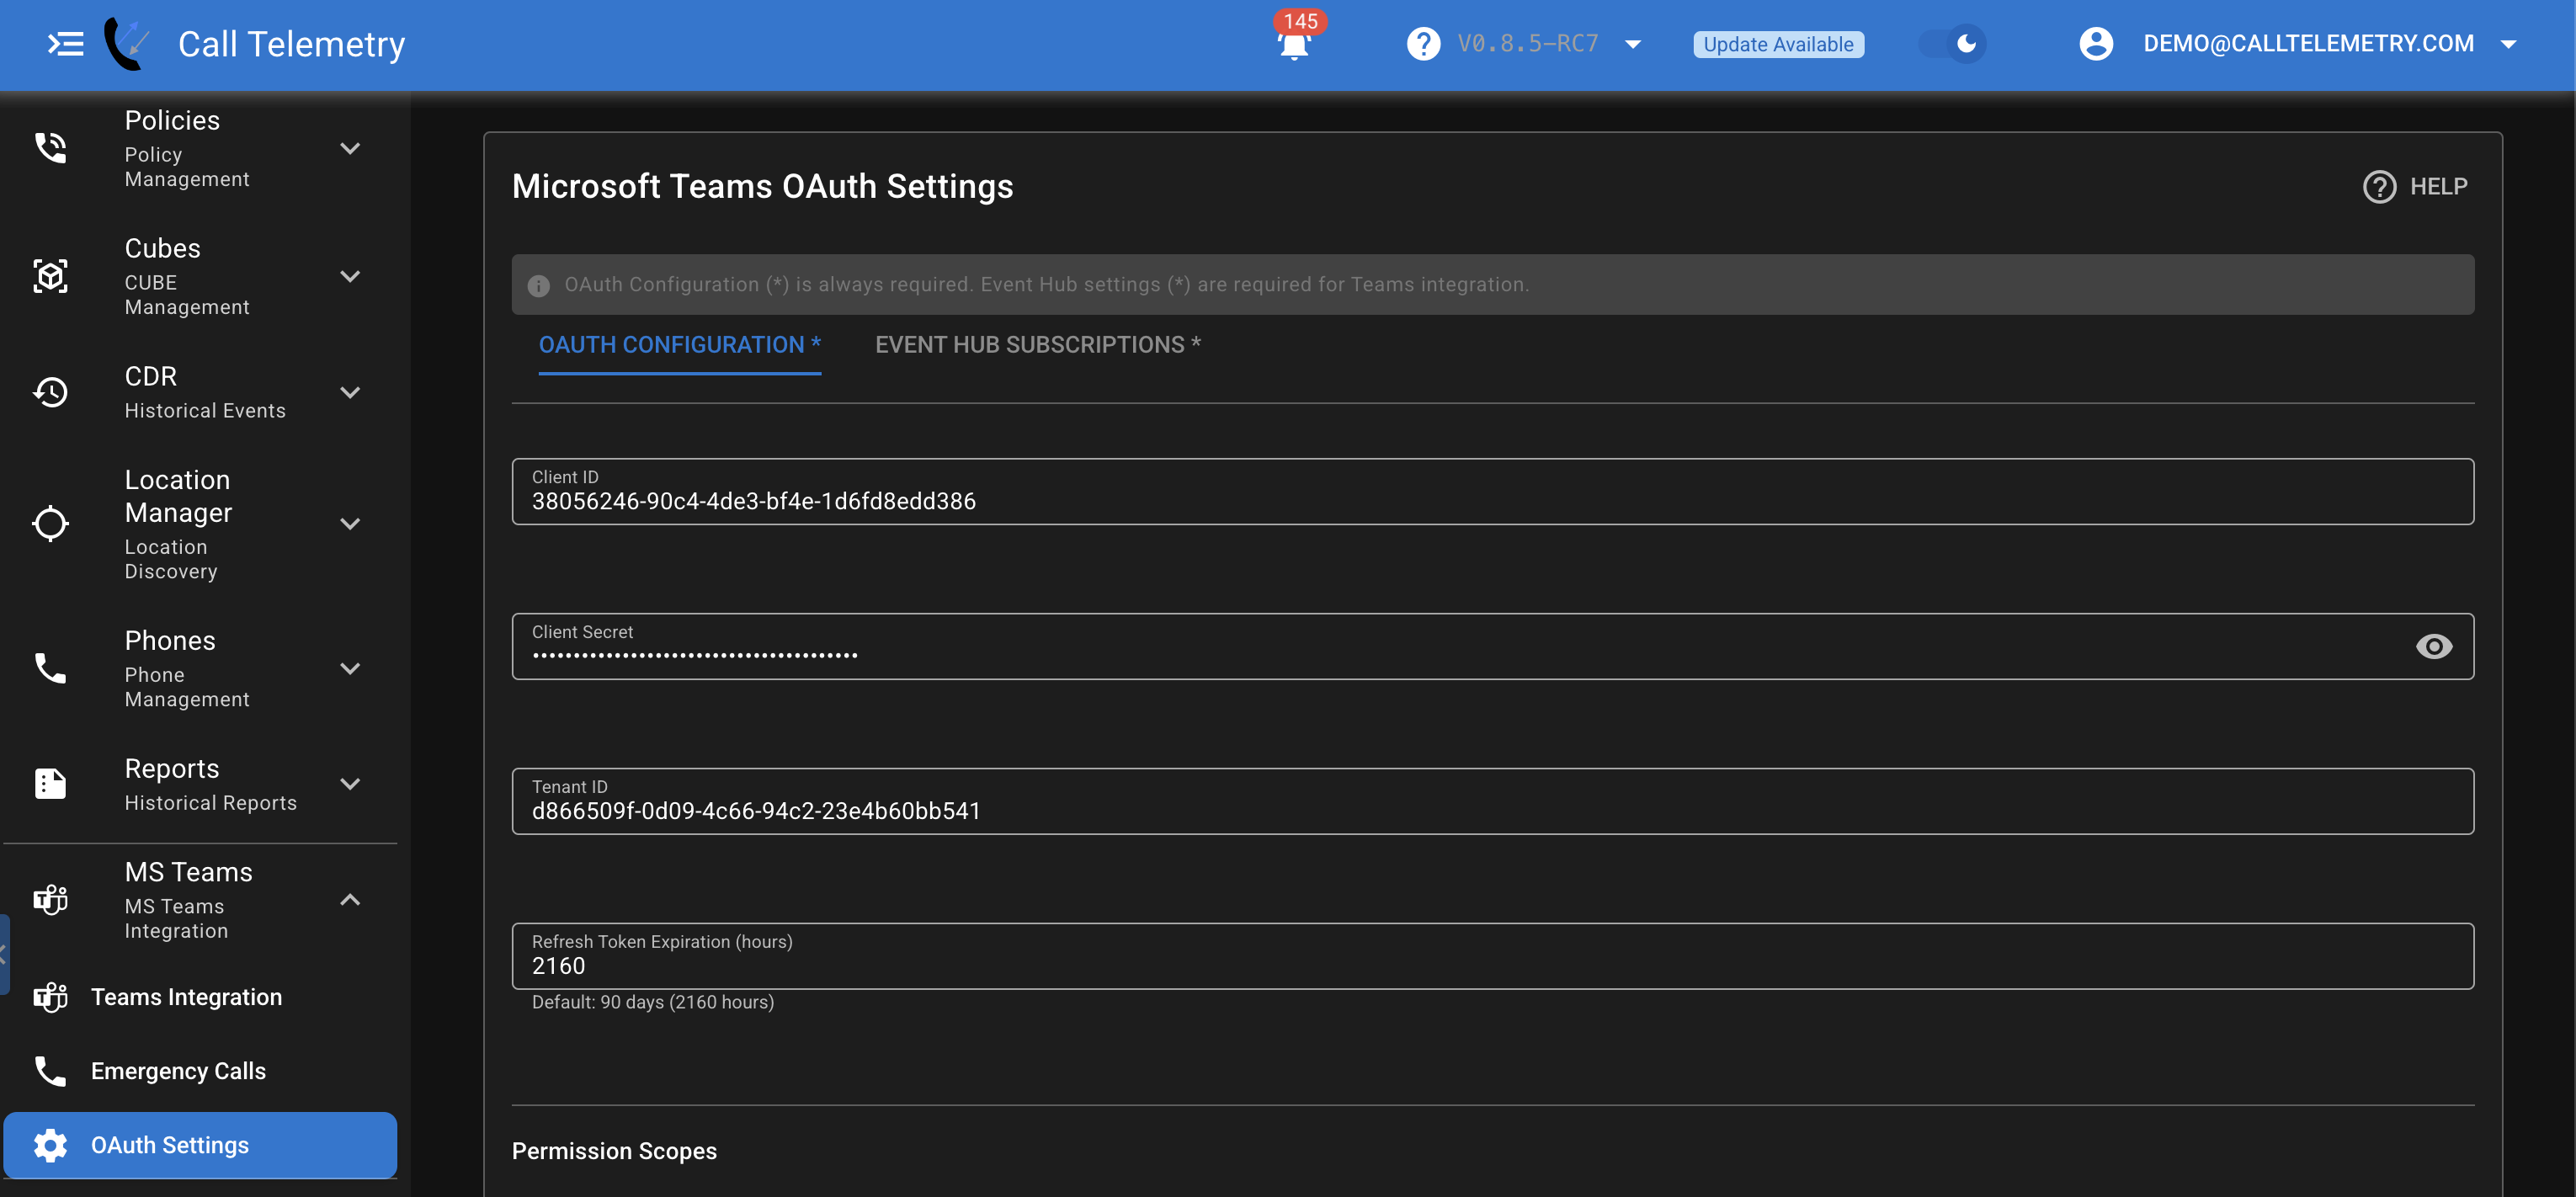Image resolution: width=2576 pixels, height=1197 pixels.
Task: Collapse the sidebar menu hamburger icon
Action: tap(66, 44)
